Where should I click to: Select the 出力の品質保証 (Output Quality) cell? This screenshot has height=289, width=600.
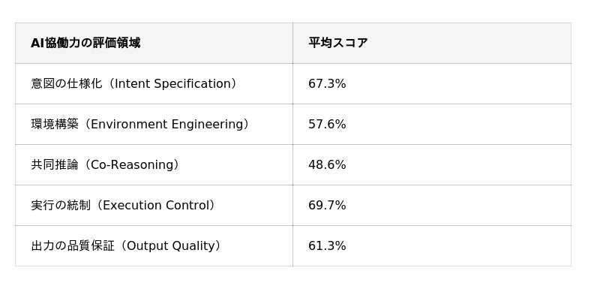click(154, 245)
